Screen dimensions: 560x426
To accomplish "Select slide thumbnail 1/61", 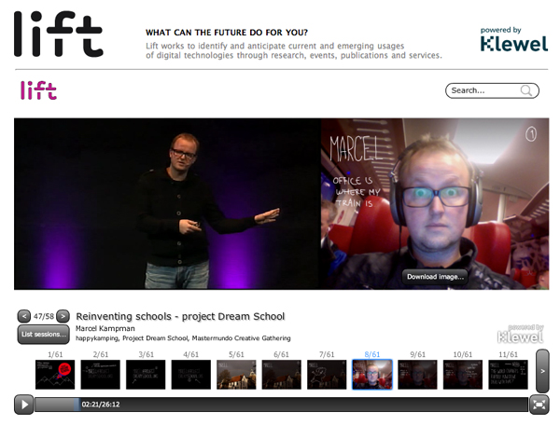I will click(x=55, y=375).
